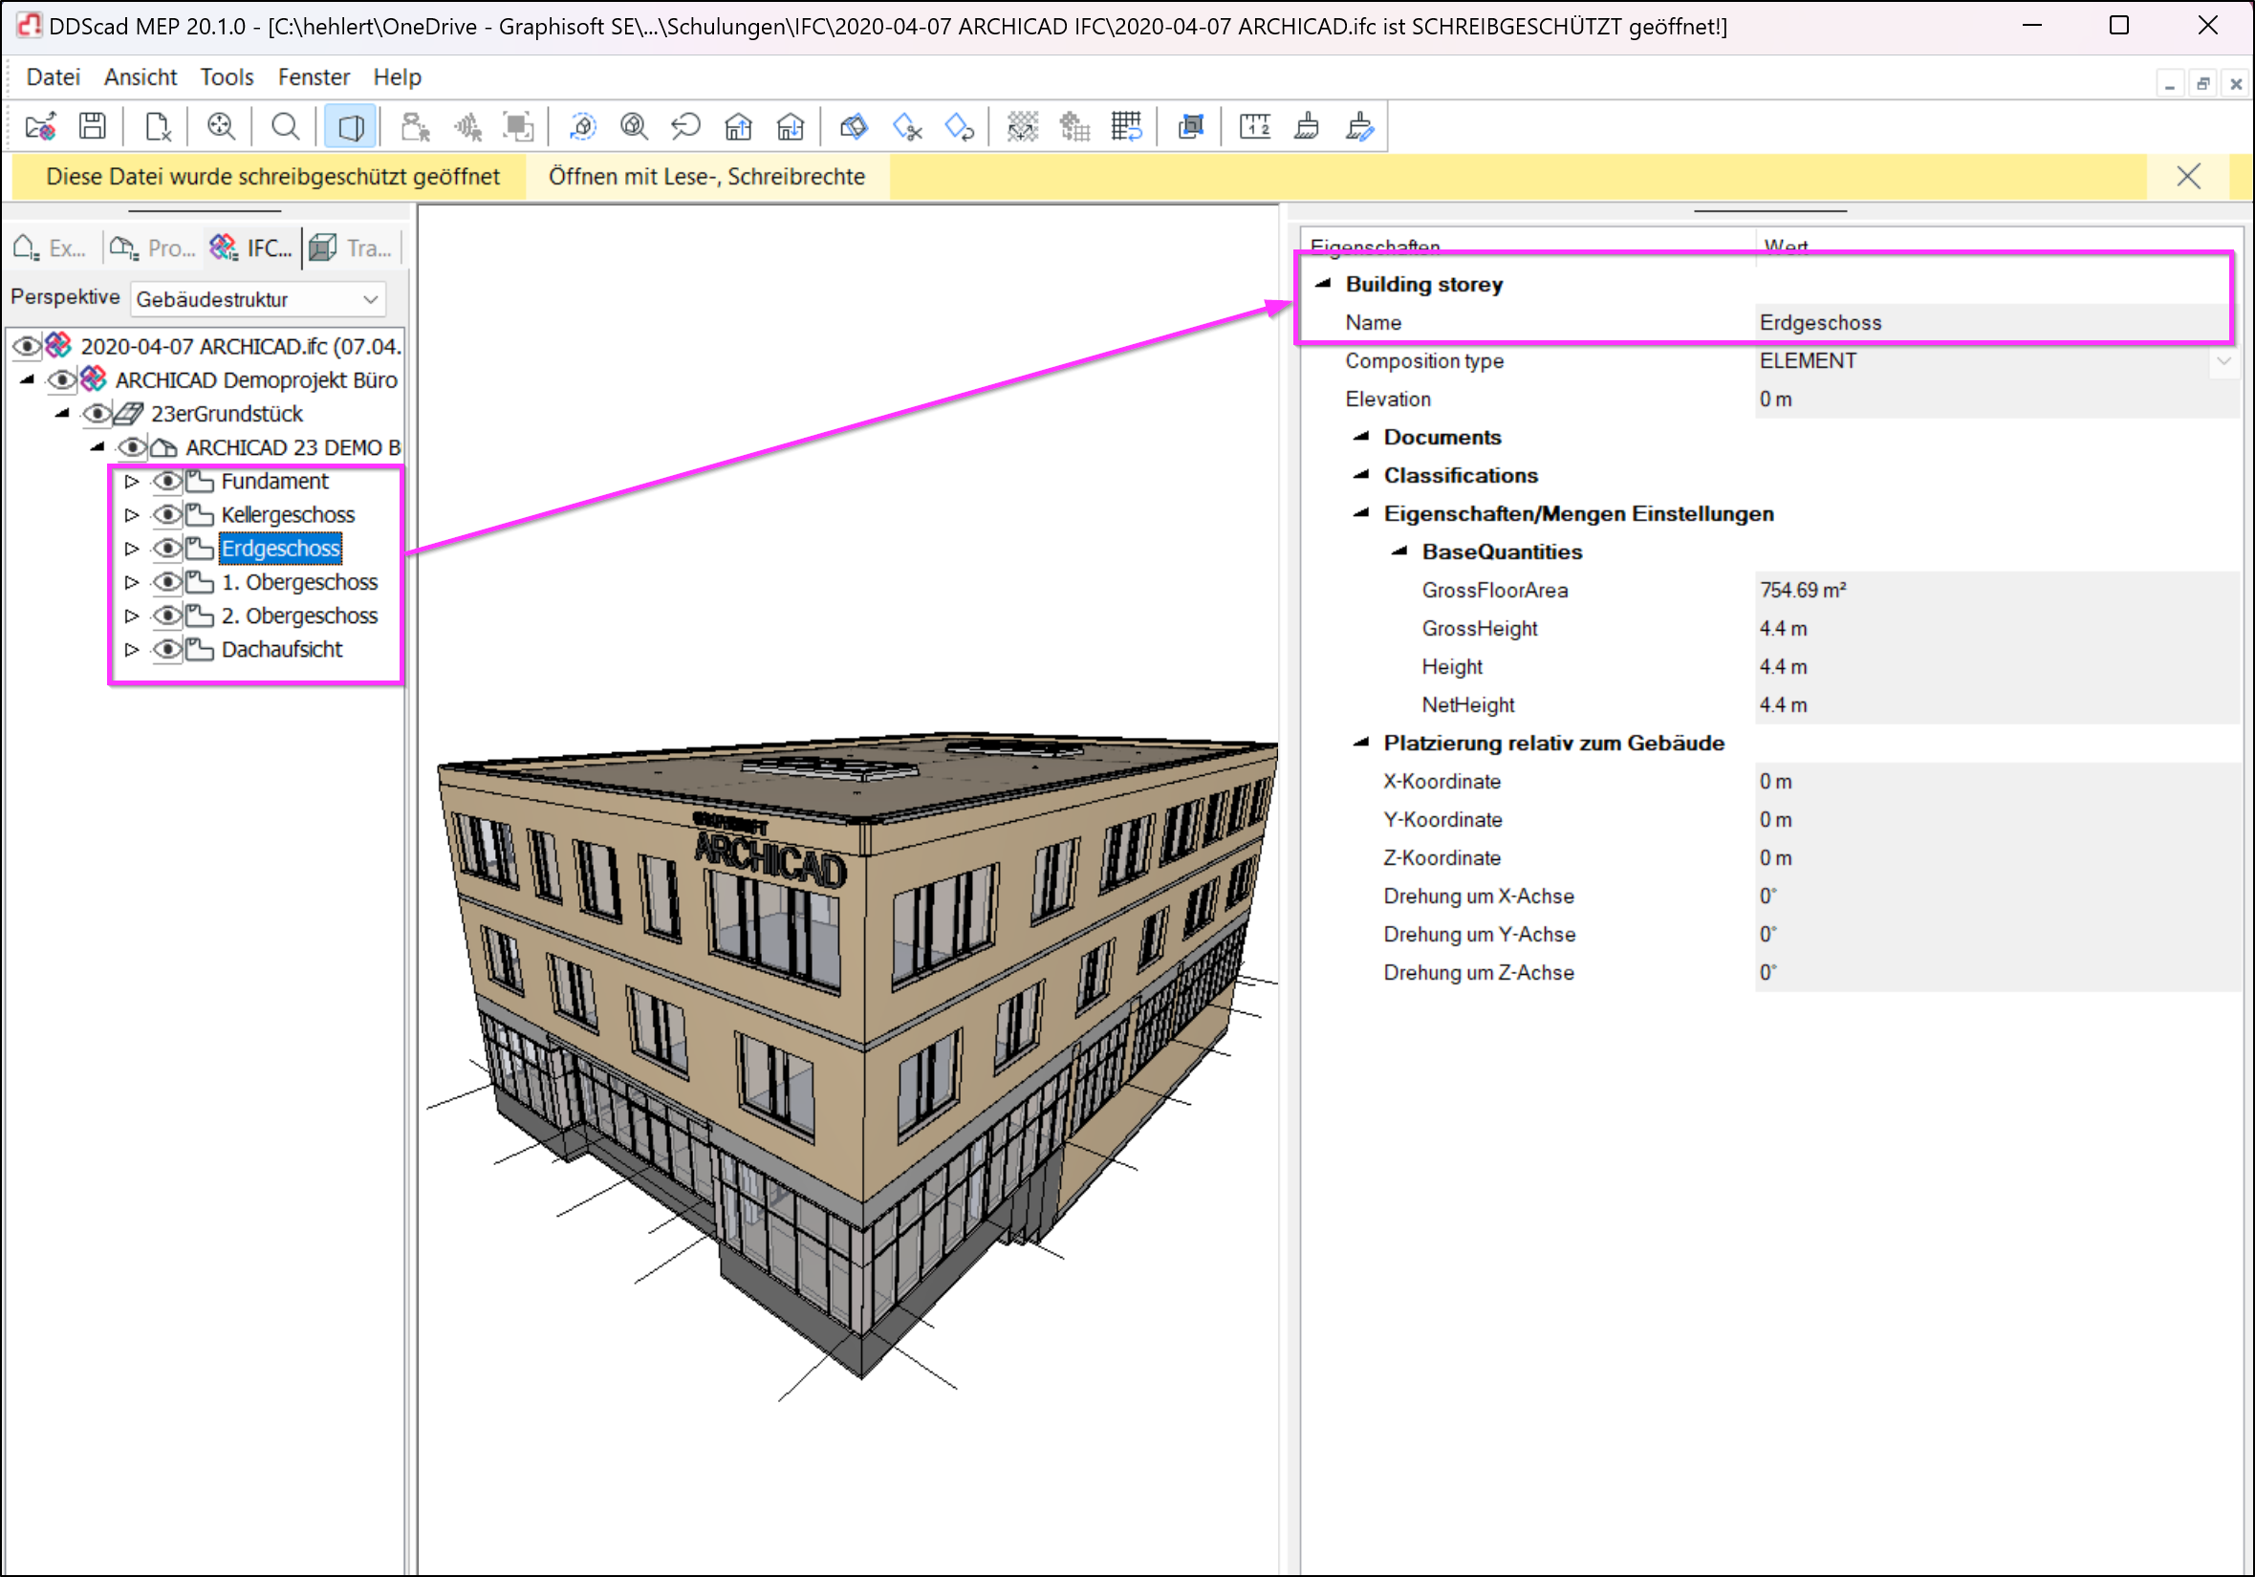Select the 1. Obergeschoss tree item
Screen dimensions: 2255x1577
click(x=298, y=582)
